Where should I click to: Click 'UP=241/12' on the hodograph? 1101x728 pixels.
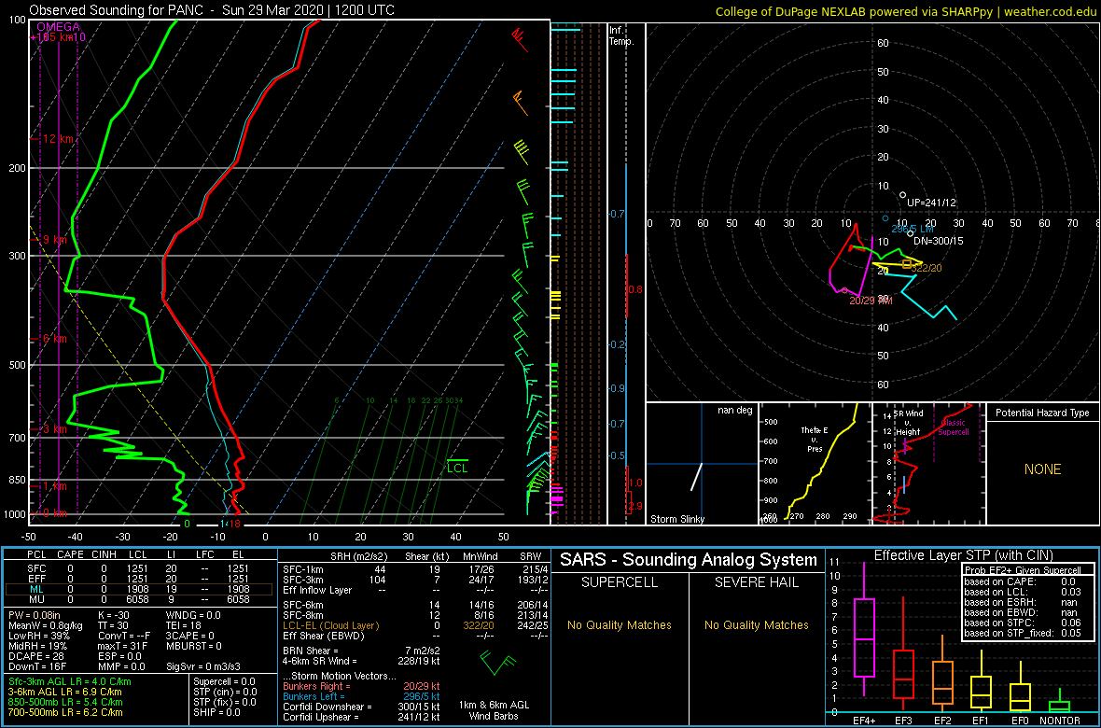click(x=932, y=203)
